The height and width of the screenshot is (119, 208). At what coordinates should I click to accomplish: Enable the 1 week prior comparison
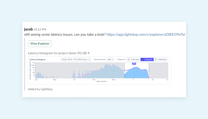(161, 59)
